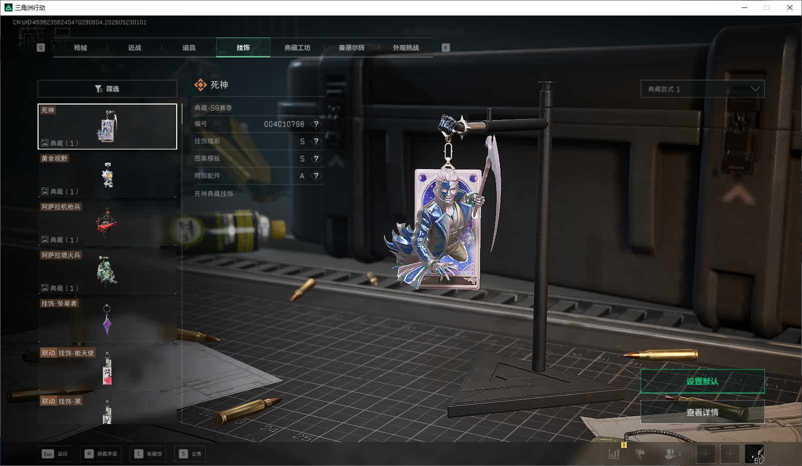This screenshot has height=466, width=802.
Task: Expand the 典藏款式 1 dropdown
Action: click(702, 89)
